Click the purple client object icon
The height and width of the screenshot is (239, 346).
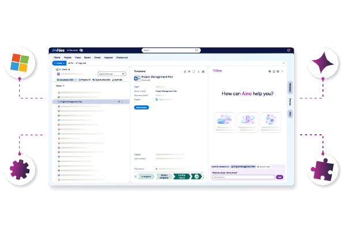tap(58, 74)
